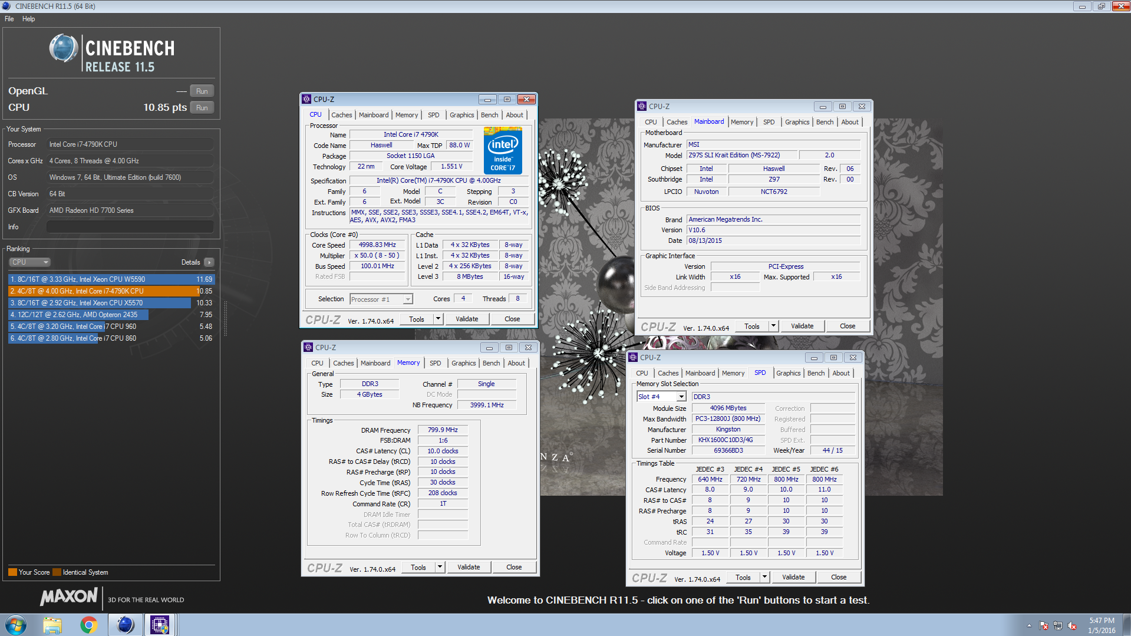The height and width of the screenshot is (636, 1131).
Task: Open Tools dropdown arrow in the Mainboard window
Action: tap(773, 326)
